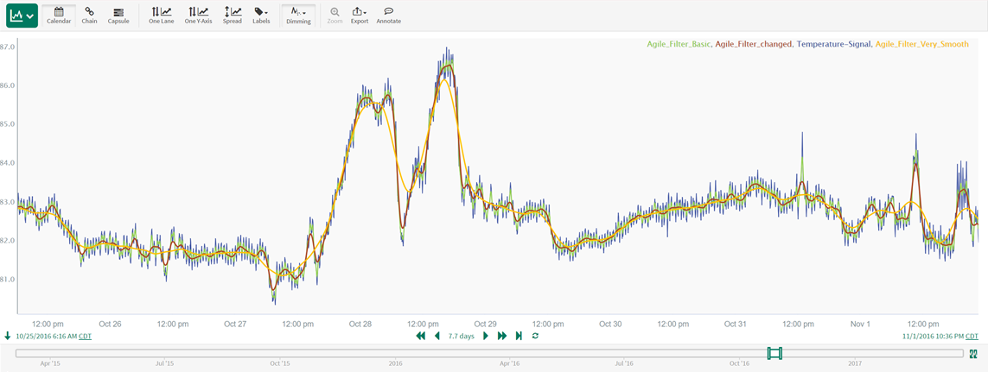The image size is (988, 372).
Task: Click the Annotate speech bubble icon
Action: (388, 15)
